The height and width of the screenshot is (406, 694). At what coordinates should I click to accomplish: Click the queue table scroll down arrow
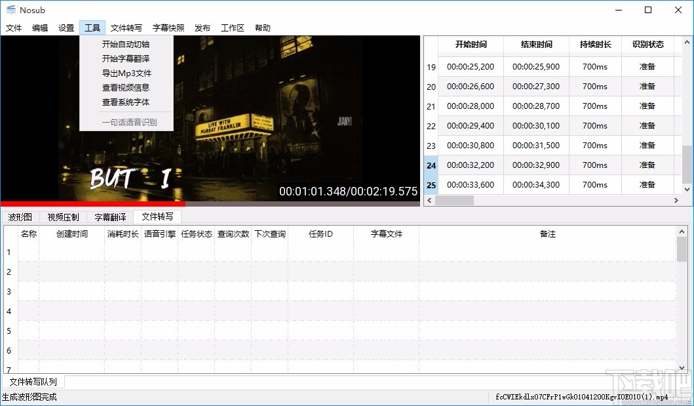[682, 368]
